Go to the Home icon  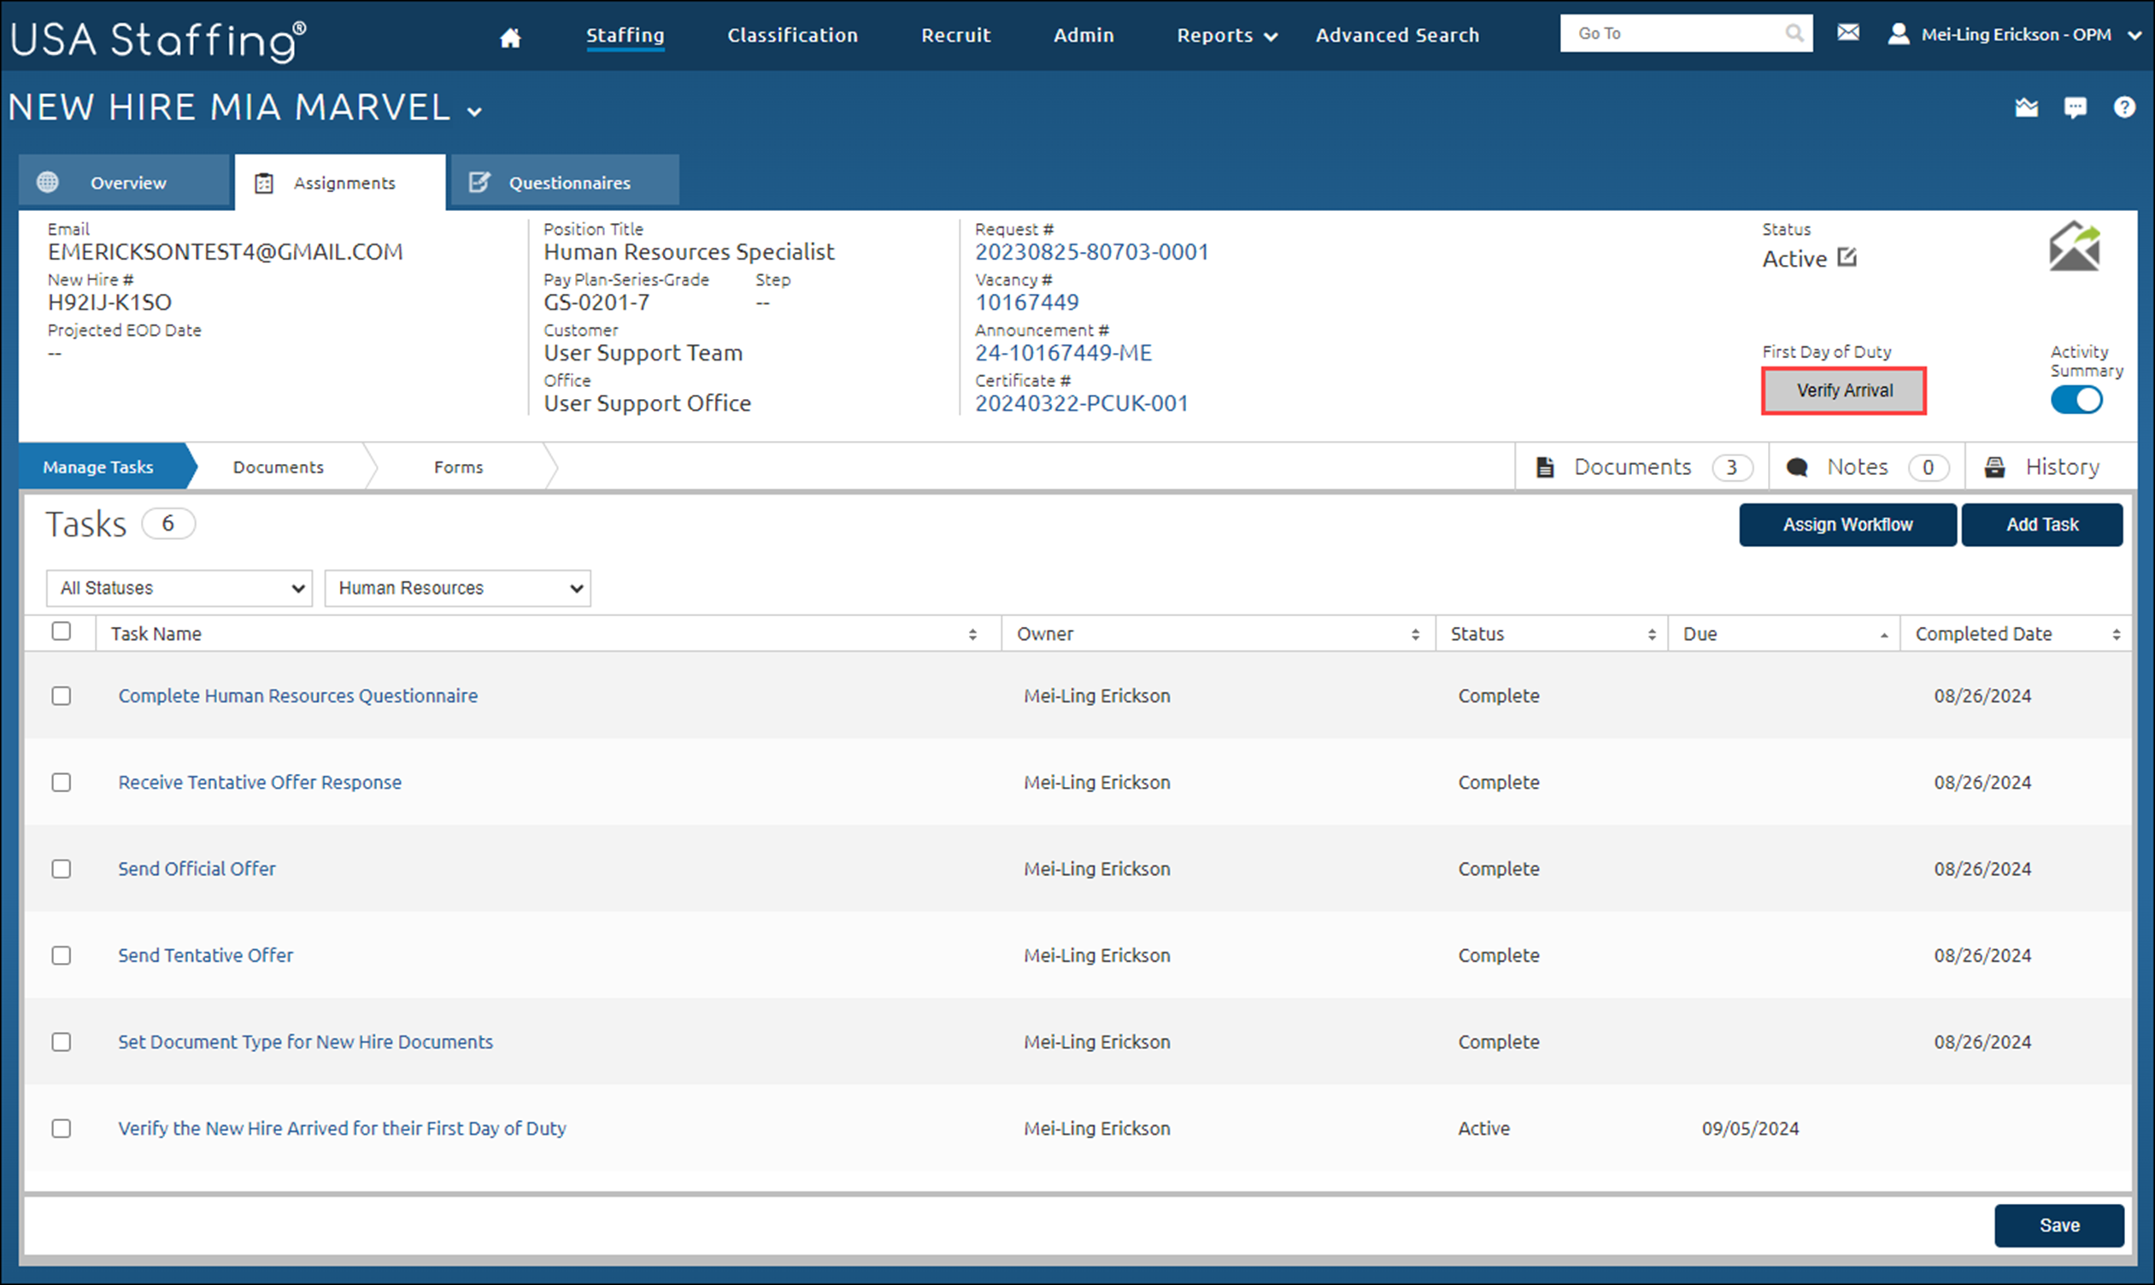[510, 37]
